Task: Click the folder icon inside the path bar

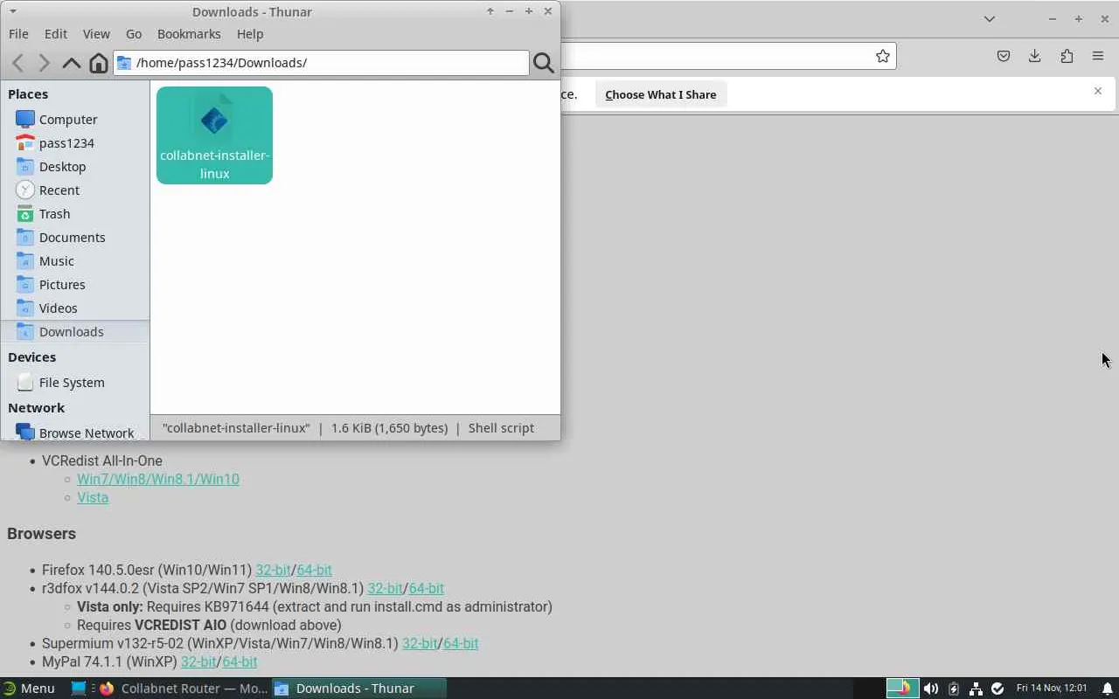Action: coord(124,63)
